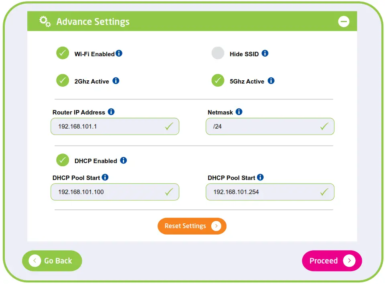Disable the Wi-Fi Enabled toggle
The width and height of the screenshot is (385, 284).
(x=63, y=53)
